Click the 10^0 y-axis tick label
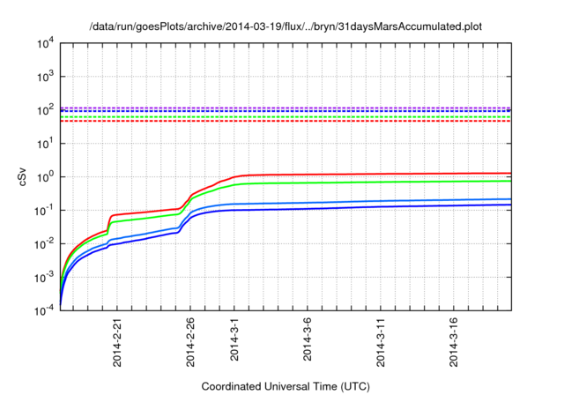Screen dimensions: 564x395 46,177
